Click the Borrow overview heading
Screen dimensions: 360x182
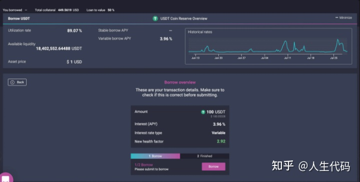coord(180,82)
